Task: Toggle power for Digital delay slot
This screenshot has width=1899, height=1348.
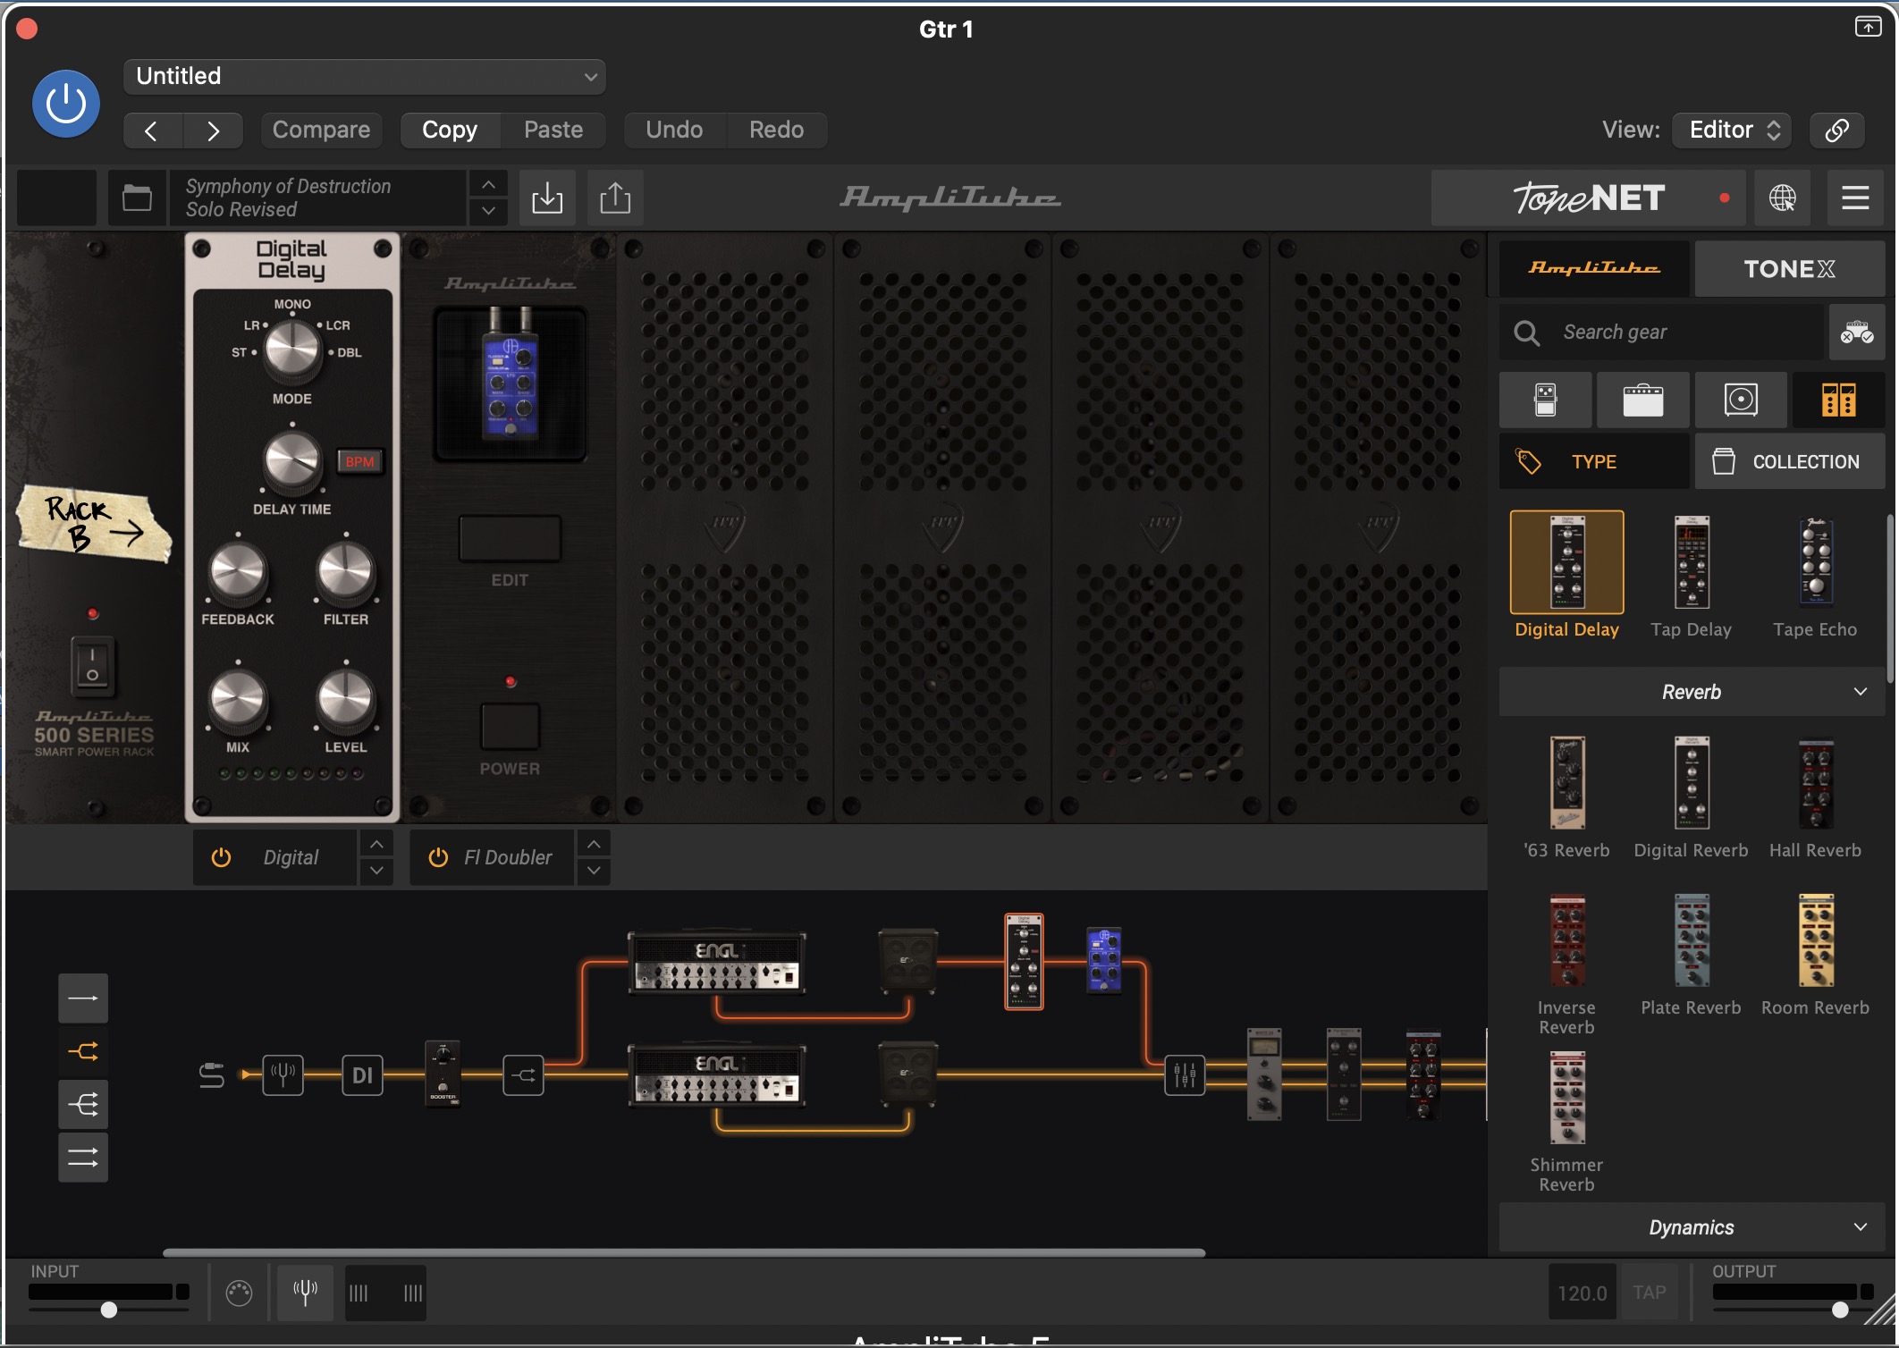Action: (x=221, y=857)
